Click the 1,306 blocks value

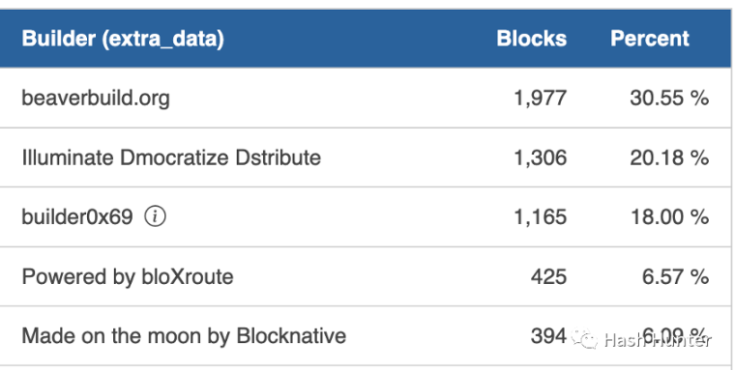tap(541, 157)
